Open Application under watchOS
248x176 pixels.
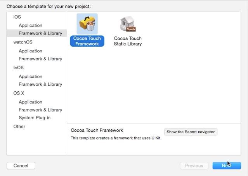tap(30, 51)
